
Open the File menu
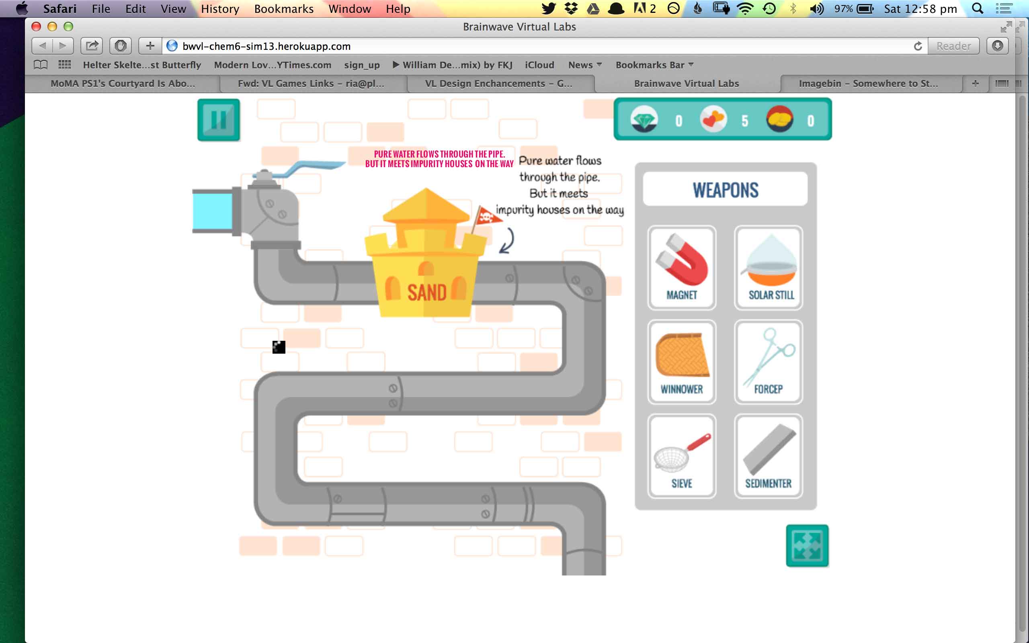coord(101,8)
